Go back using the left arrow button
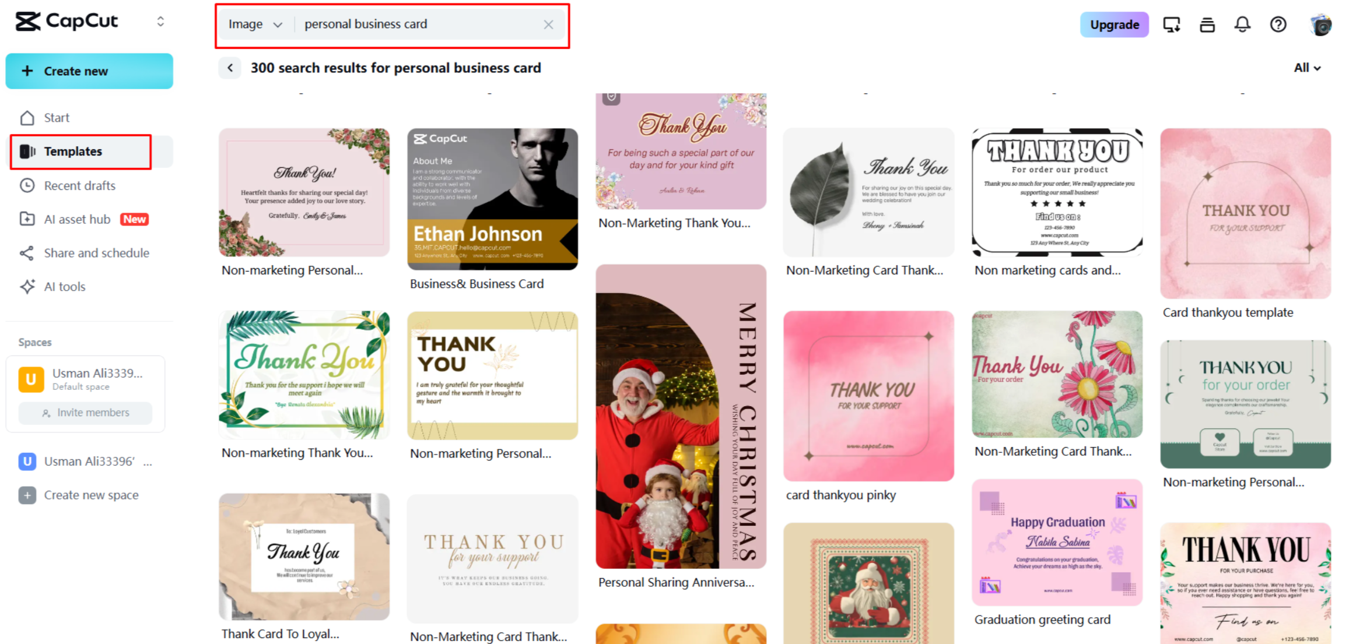 (x=230, y=68)
